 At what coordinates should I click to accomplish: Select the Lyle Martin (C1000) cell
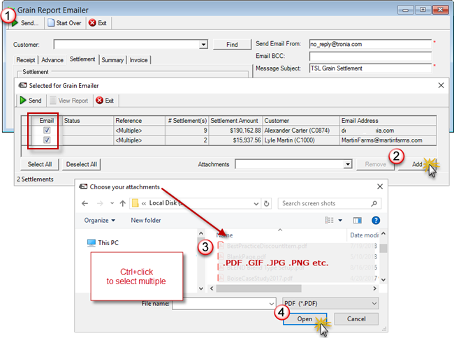pyautogui.click(x=301, y=140)
